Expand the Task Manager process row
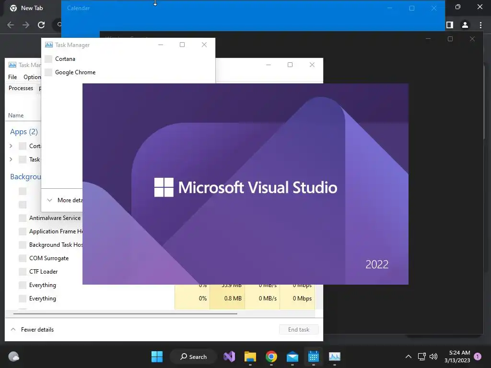Viewport: 491px width, 368px height. tap(11, 159)
